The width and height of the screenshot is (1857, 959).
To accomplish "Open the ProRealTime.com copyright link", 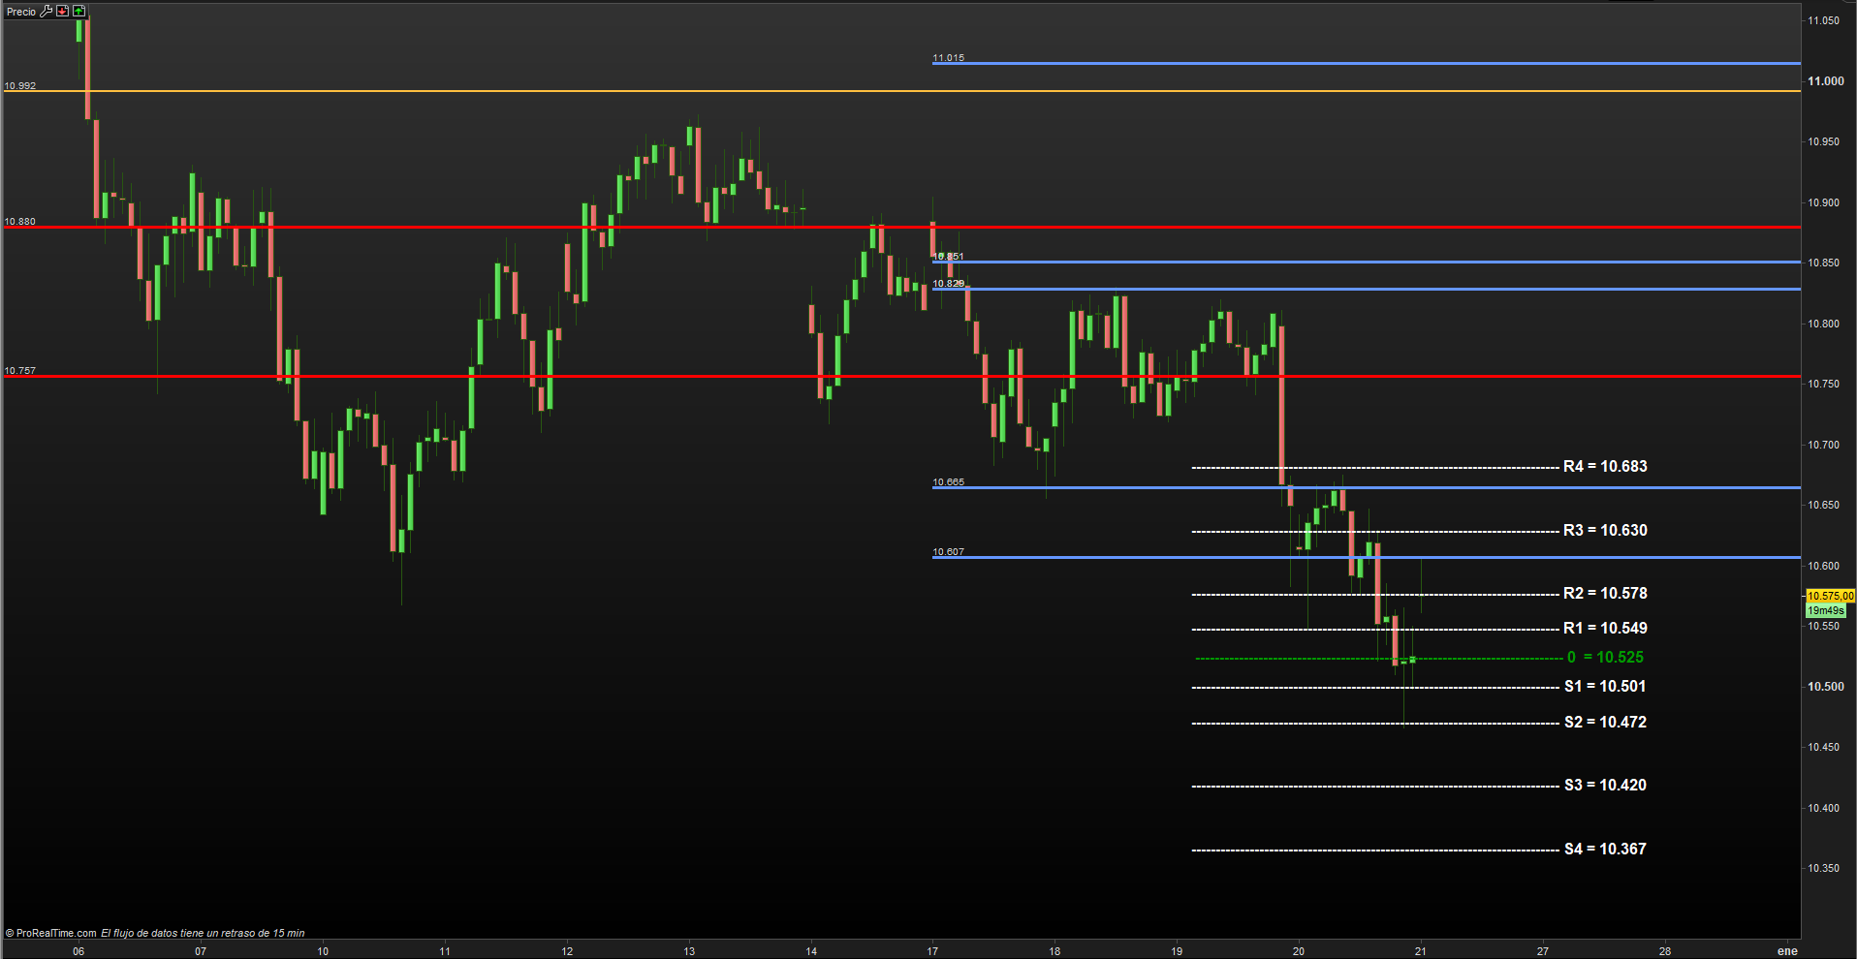I will pyautogui.click(x=52, y=933).
